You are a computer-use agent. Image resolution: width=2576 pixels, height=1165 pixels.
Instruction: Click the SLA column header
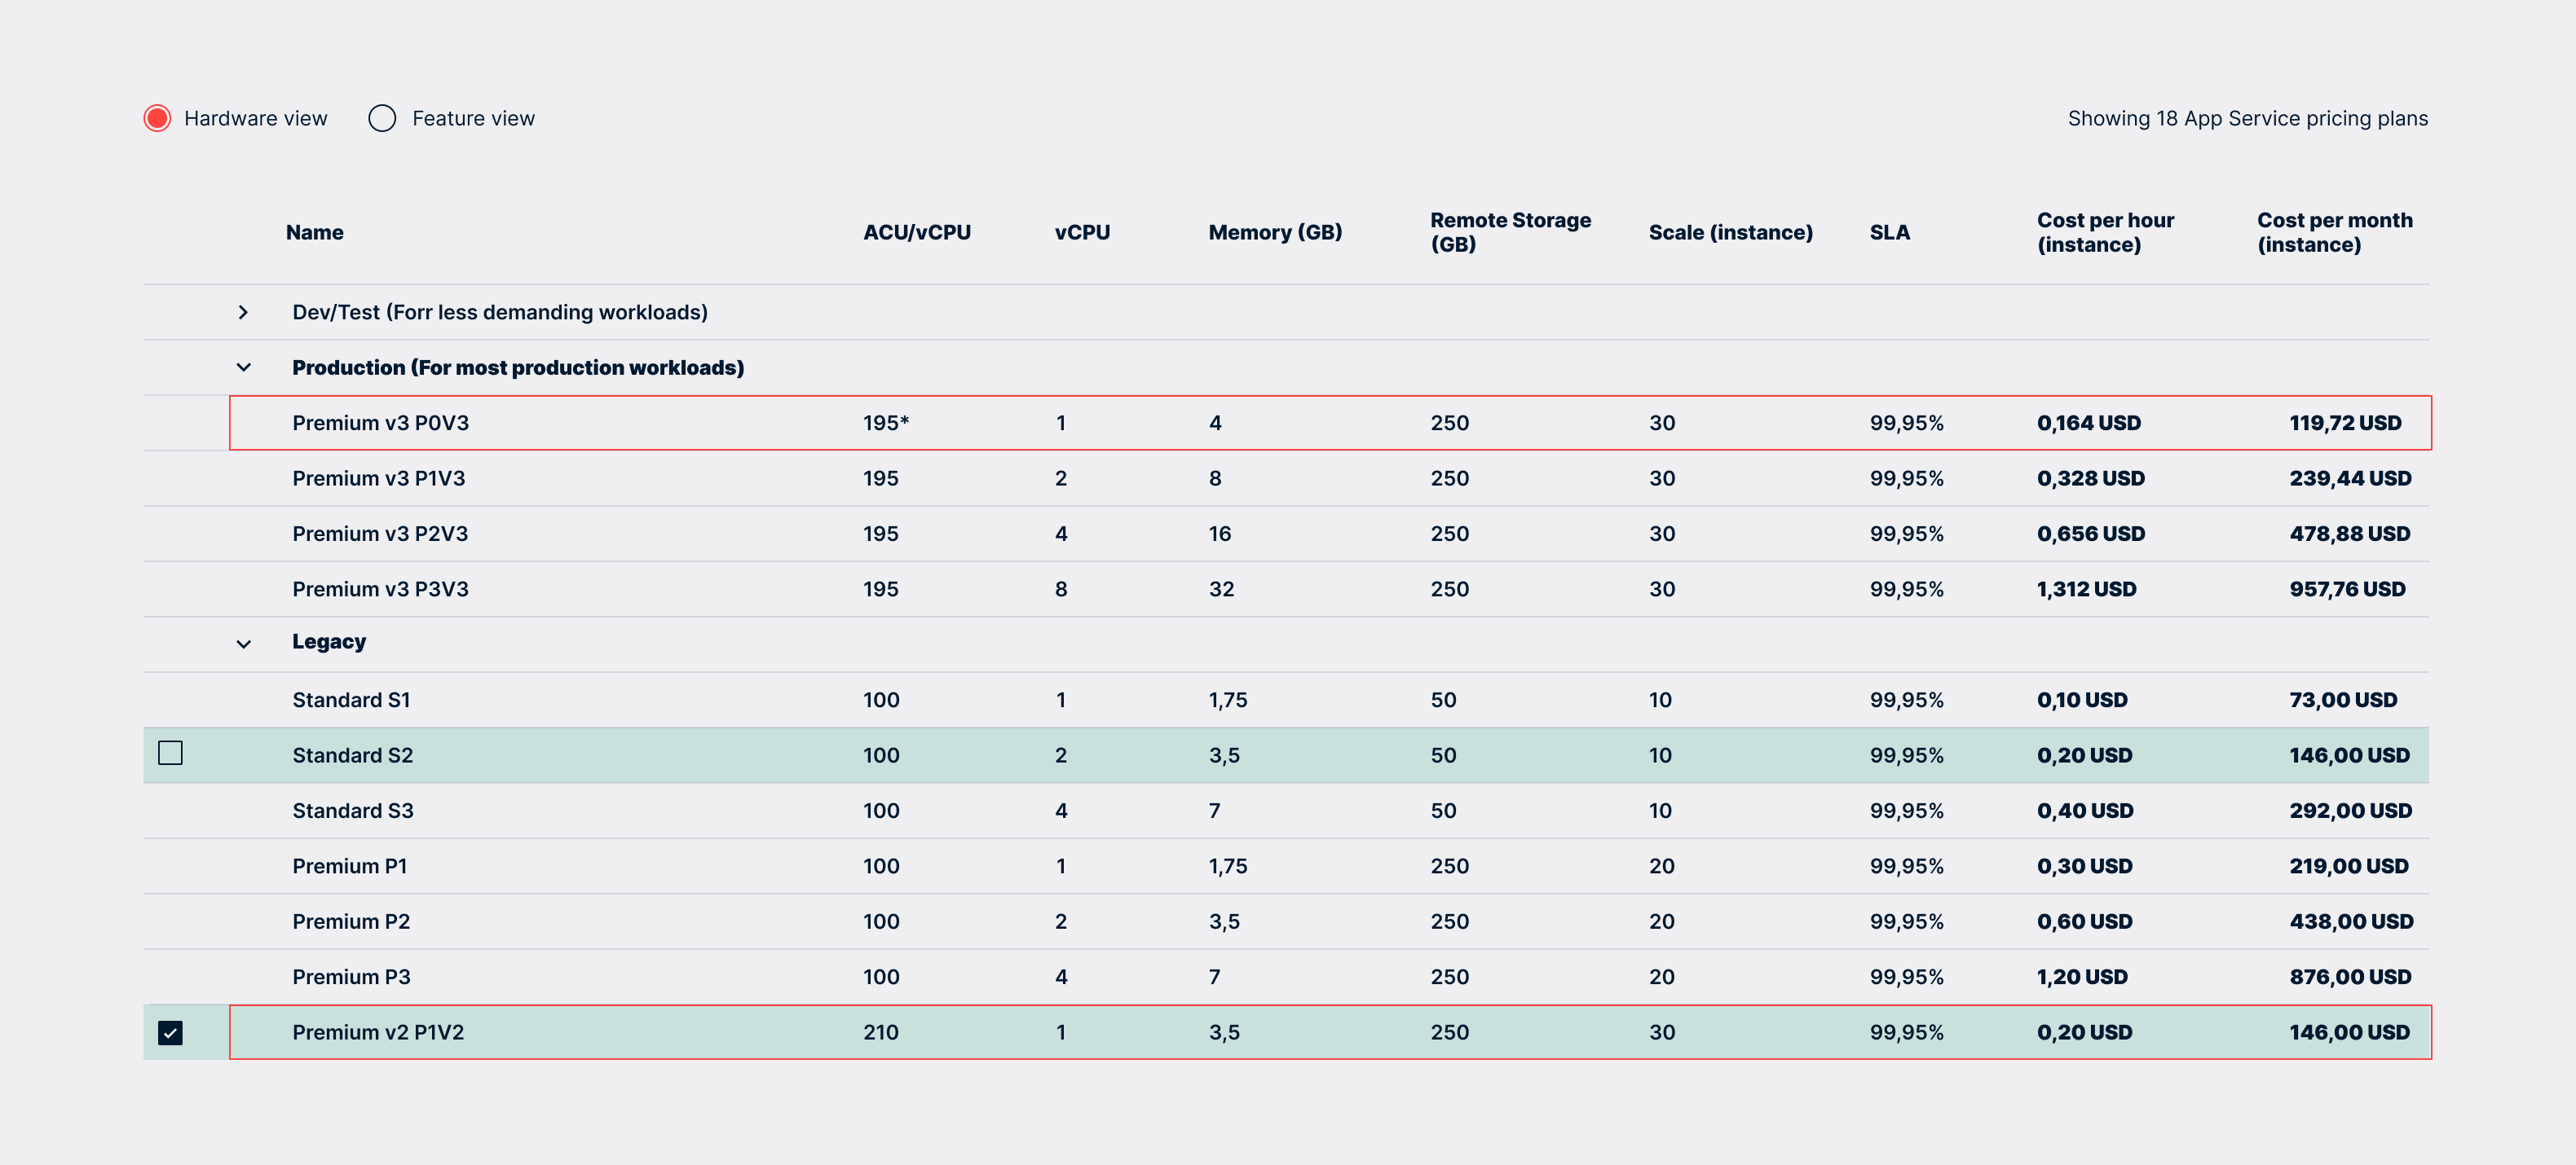click(1889, 233)
